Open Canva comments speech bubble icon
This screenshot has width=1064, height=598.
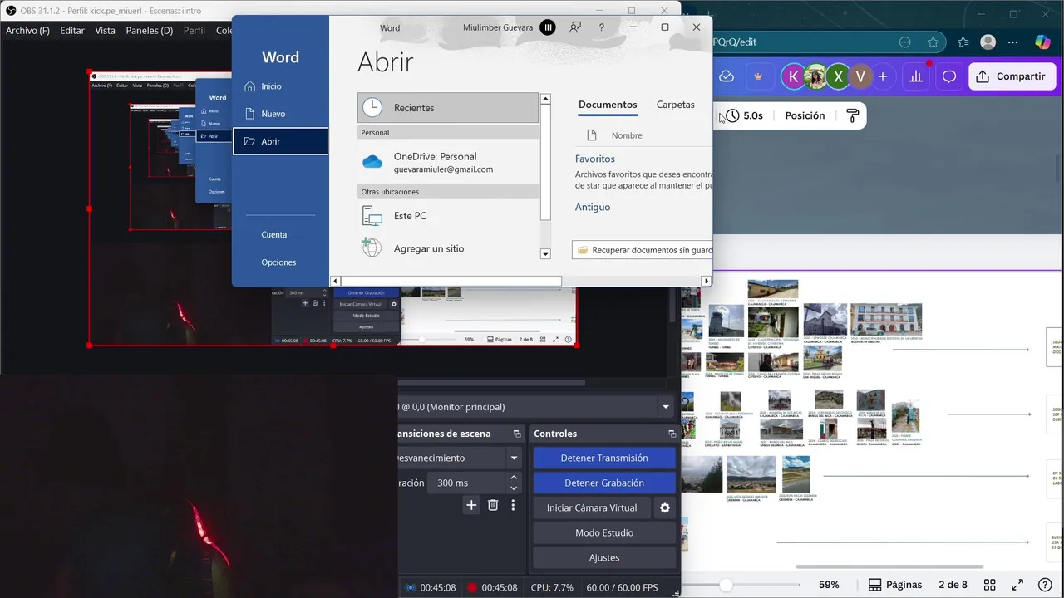[x=949, y=76]
